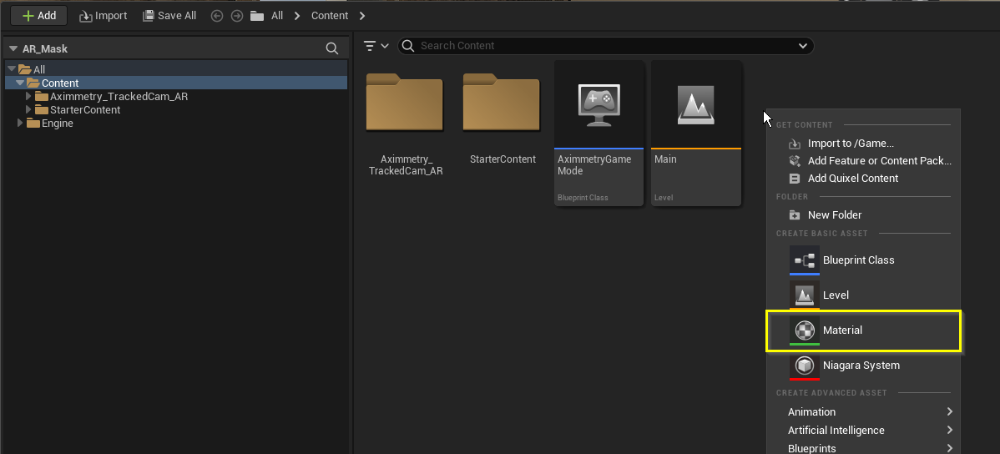Expand the Aximmetry_TrackedCam_AR tree folder
The height and width of the screenshot is (454, 1000).
(28, 97)
